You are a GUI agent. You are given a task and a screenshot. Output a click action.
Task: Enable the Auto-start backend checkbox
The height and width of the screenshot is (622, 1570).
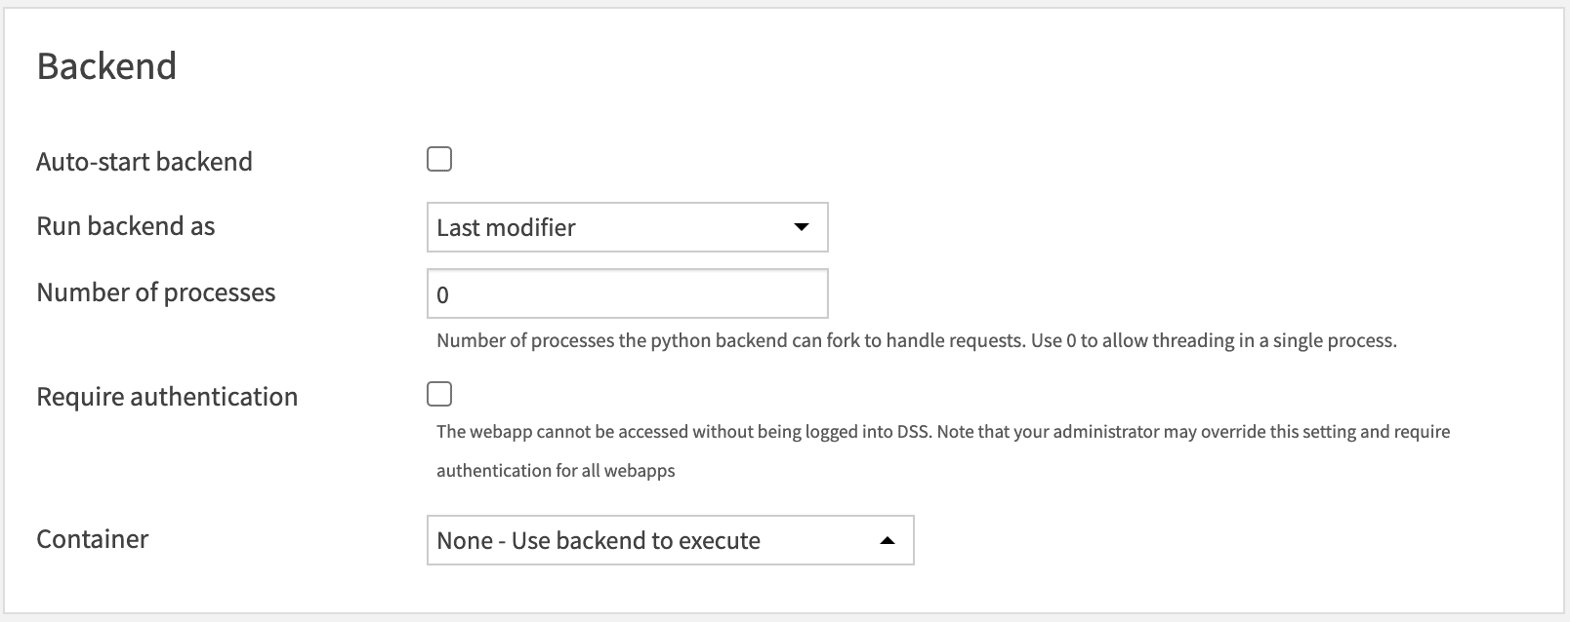(439, 158)
